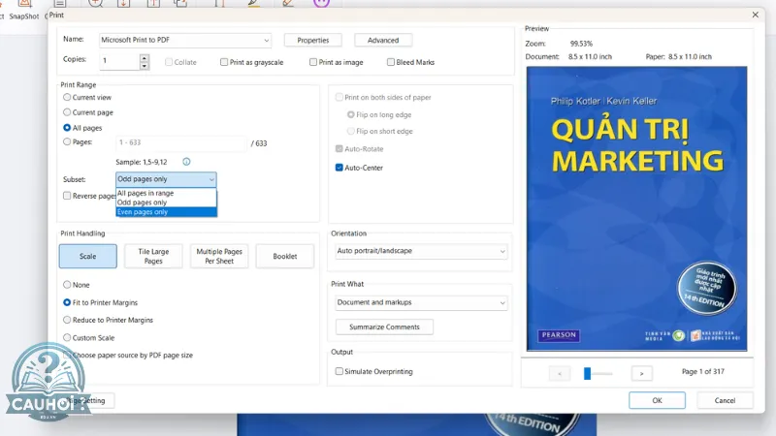Select the Current view radio button
This screenshot has width=776, height=436.
[67, 98]
